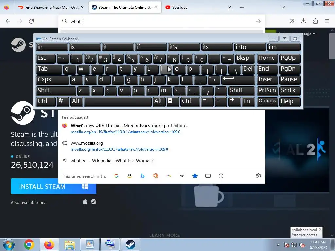Click the muted volume tray icon
335x251 pixels.
(302, 245)
